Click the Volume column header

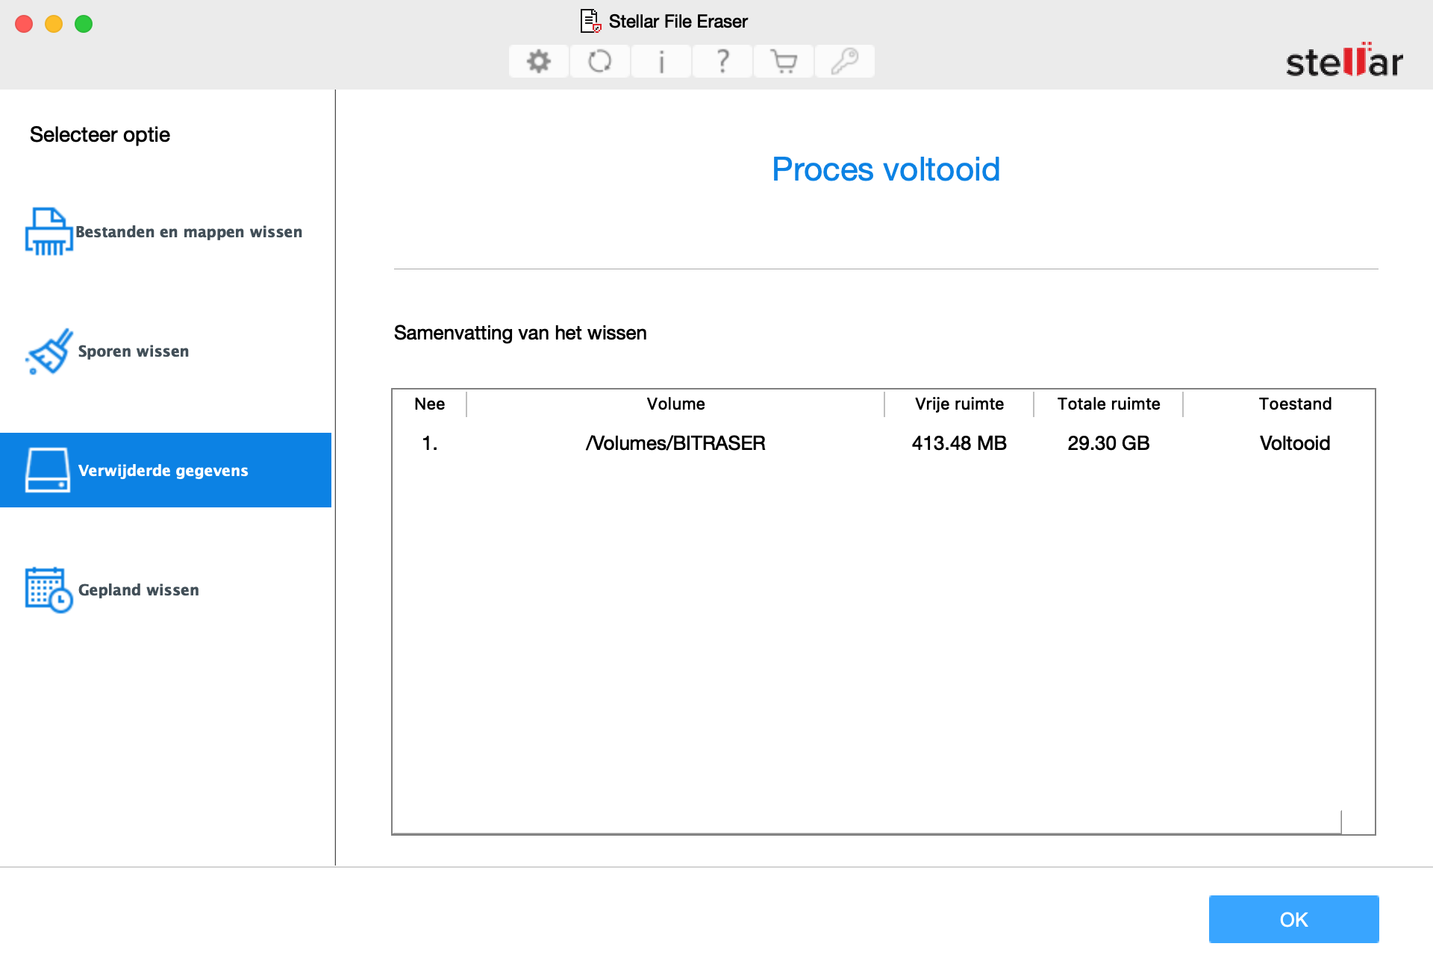675,404
